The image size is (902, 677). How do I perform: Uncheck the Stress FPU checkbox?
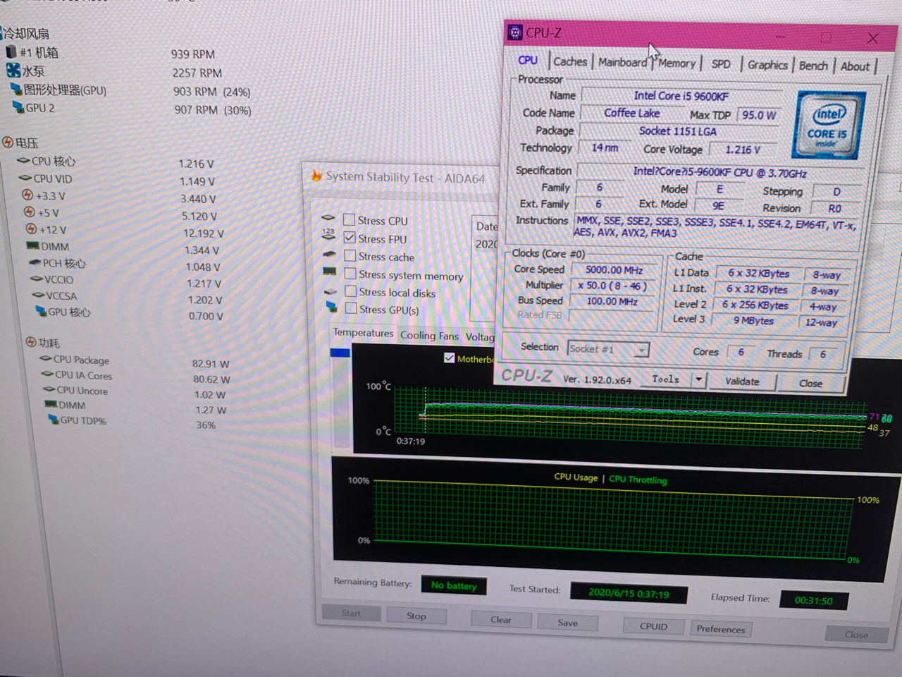(x=350, y=238)
